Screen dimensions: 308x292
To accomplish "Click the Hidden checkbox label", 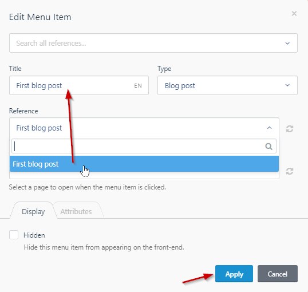I will tap(34, 235).
